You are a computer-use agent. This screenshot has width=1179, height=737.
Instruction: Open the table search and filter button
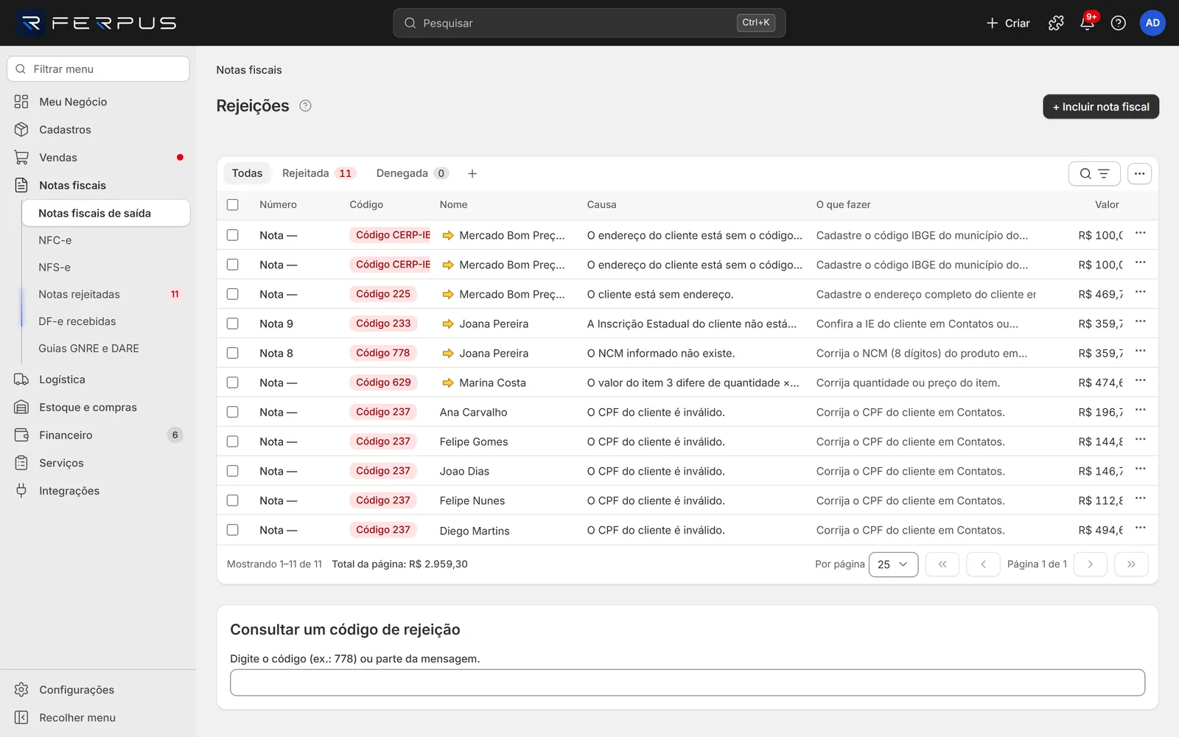click(1094, 174)
